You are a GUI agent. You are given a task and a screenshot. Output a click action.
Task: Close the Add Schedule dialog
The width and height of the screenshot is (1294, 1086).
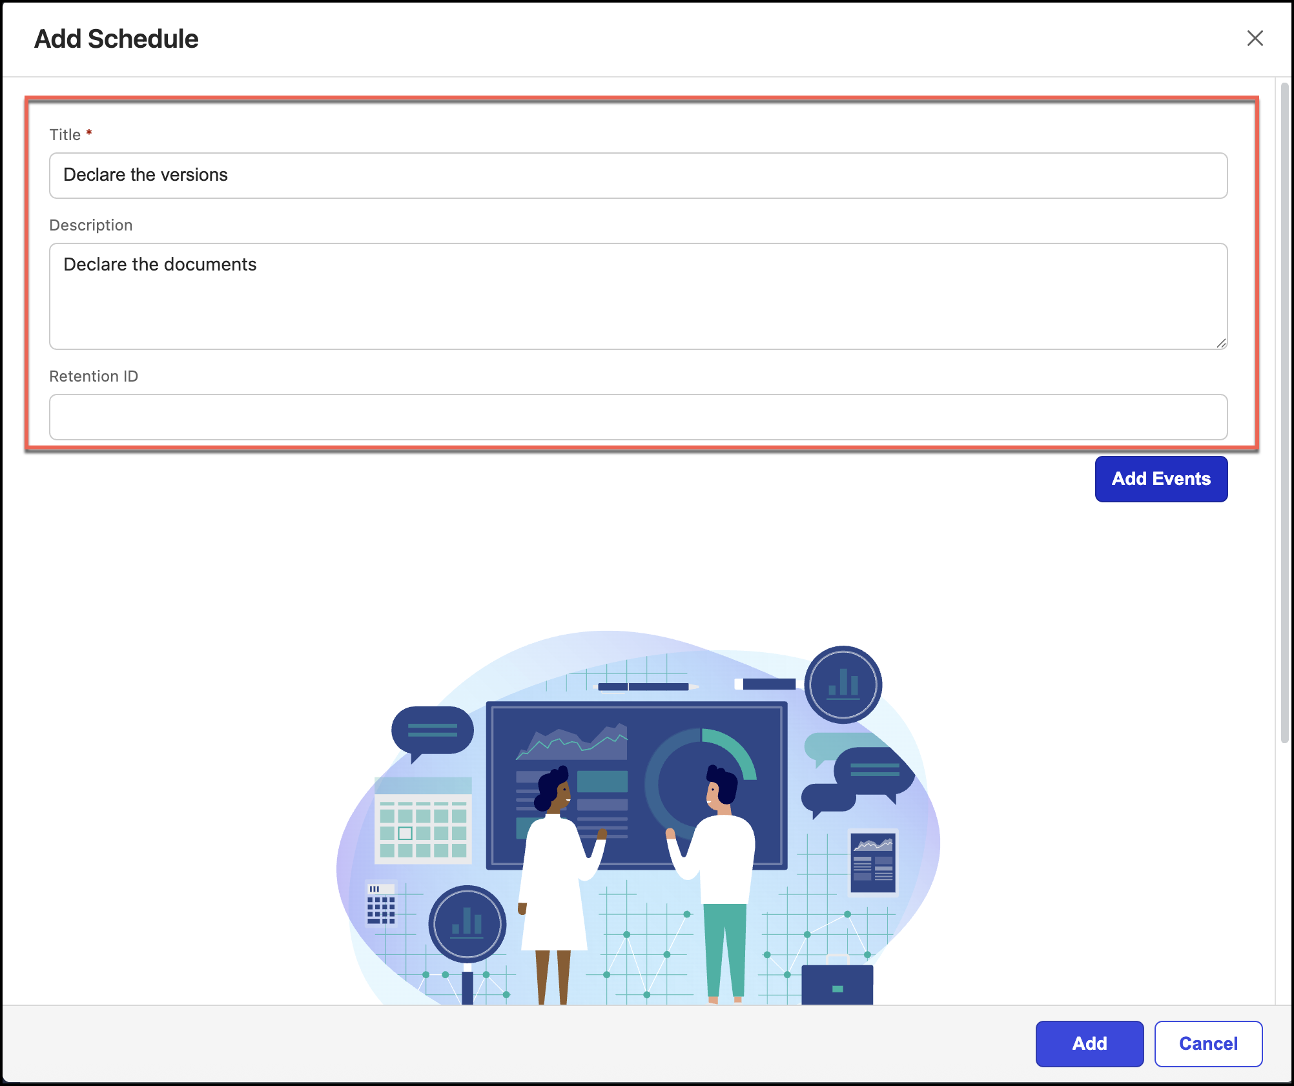(1255, 39)
